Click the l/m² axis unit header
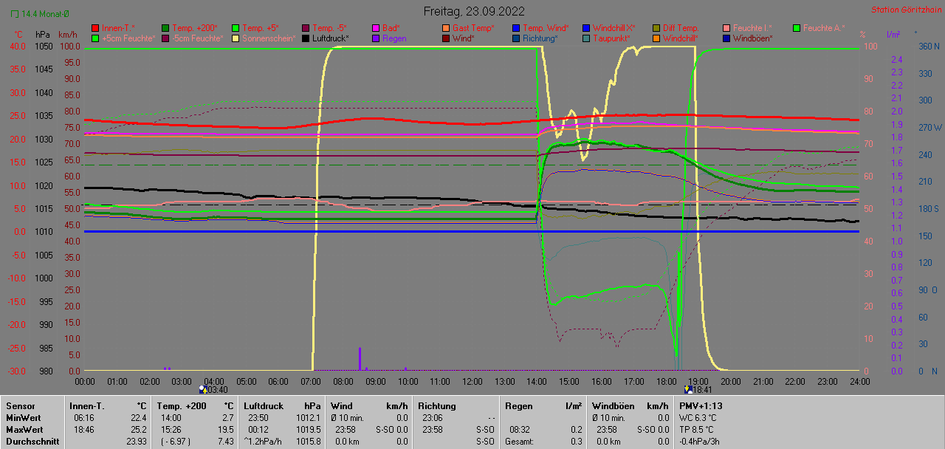Viewport: 945px width, 449px height. tap(893, 35)
